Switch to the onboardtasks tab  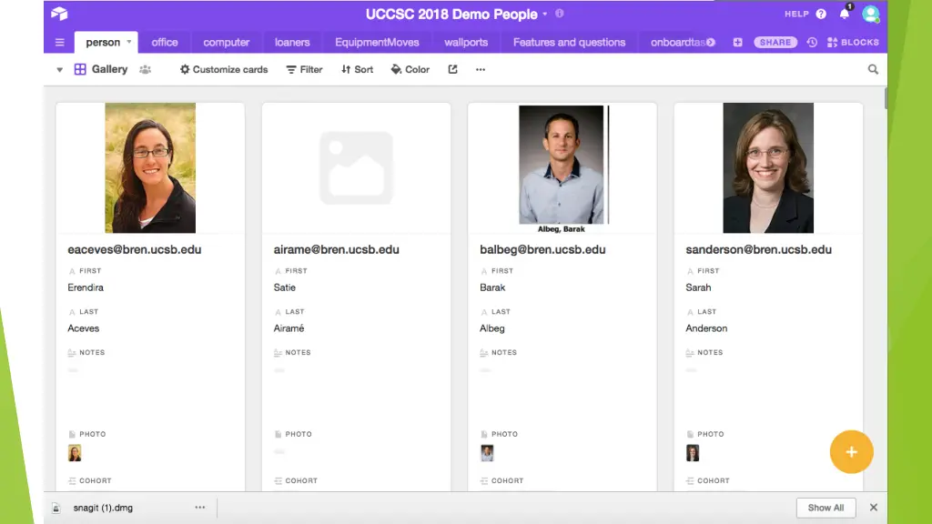(678, 42)
